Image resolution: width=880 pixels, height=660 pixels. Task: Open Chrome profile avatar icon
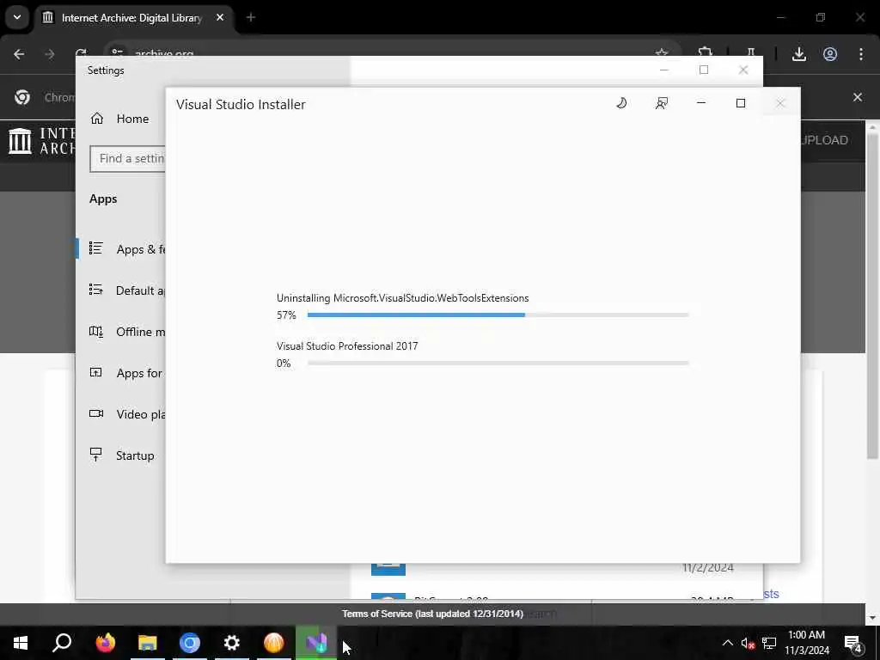click(x=830, y=54)
